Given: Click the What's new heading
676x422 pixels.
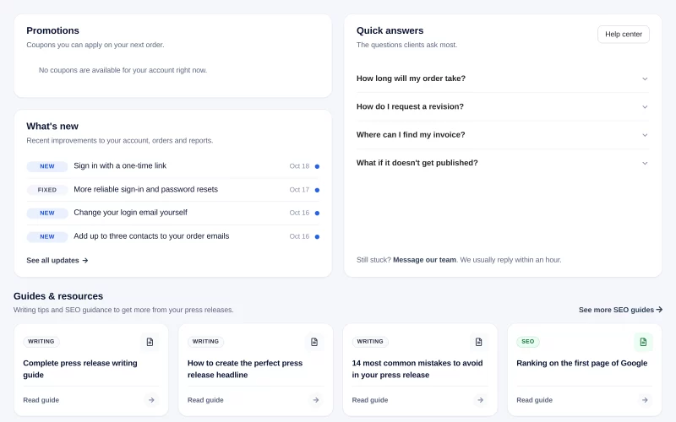Looking at the screenshot, I should tap(52, 126).
